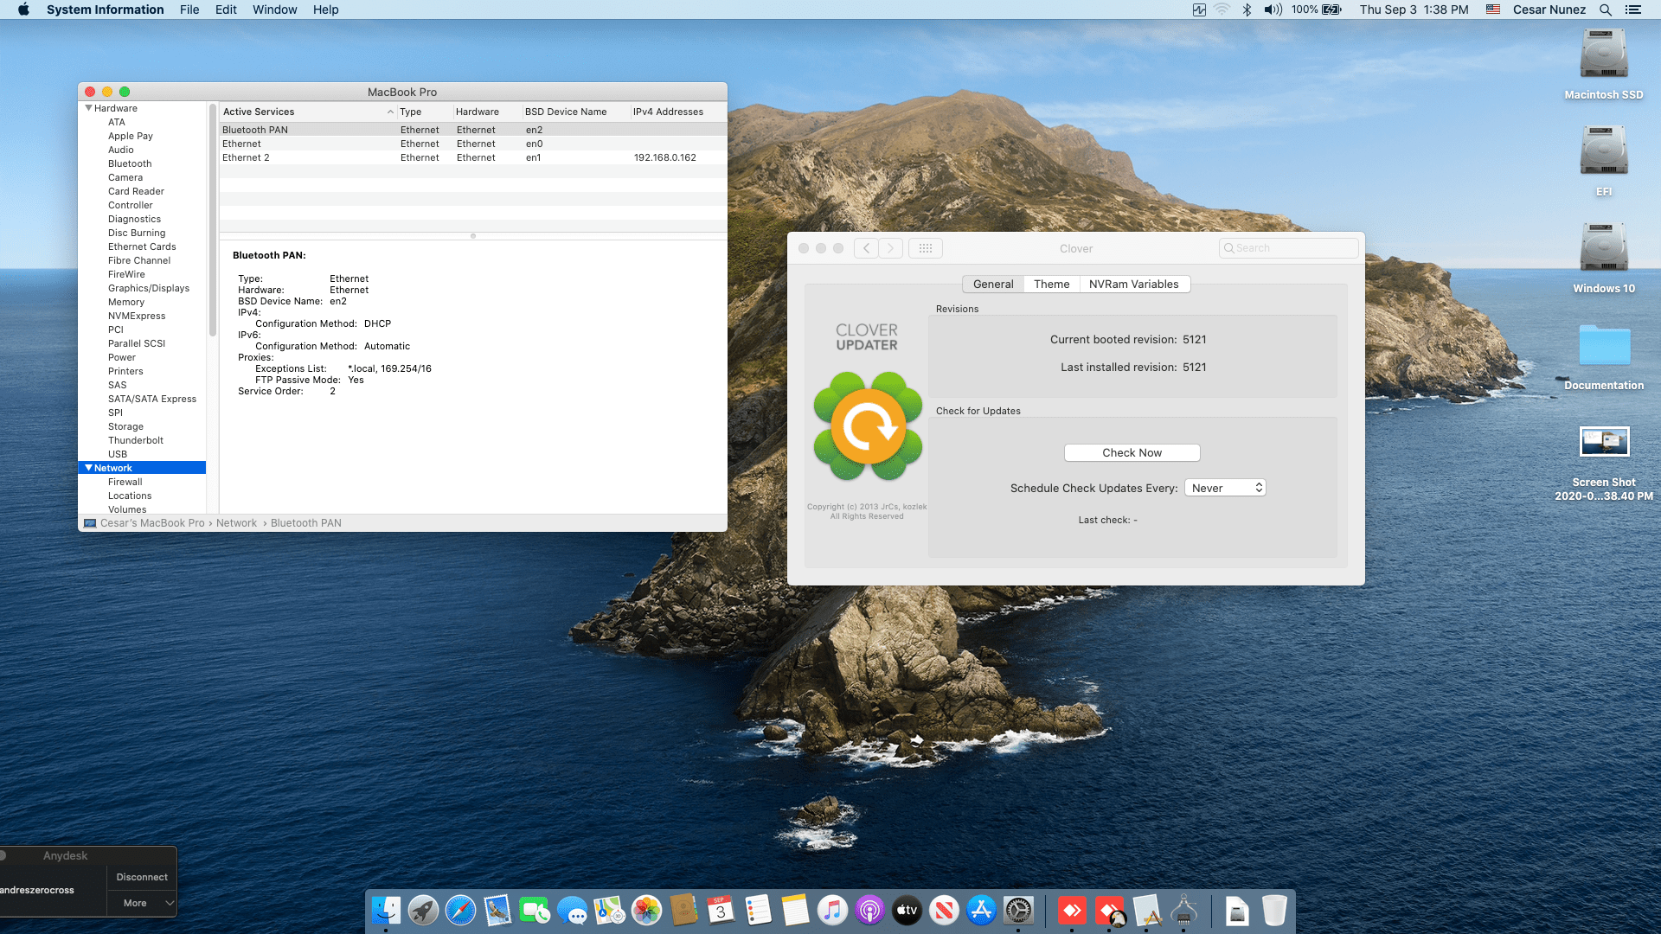Open System Information caliper icon in Dock
1661x934 pixels.
click(x=1183, y=911)
